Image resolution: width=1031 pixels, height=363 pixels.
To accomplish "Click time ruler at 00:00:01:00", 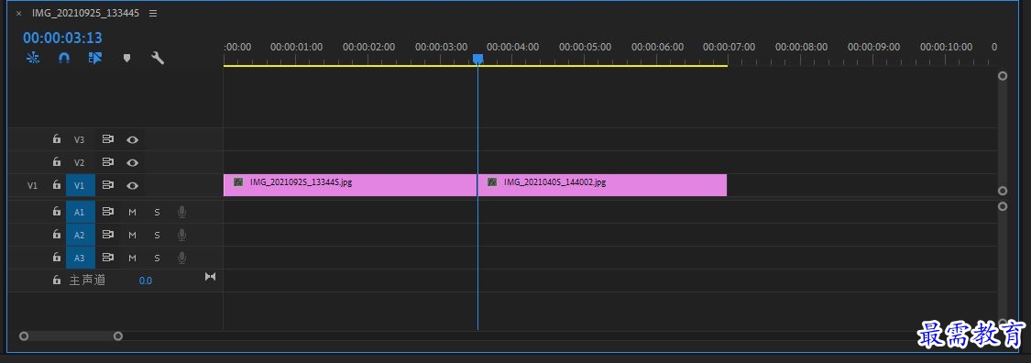I will [x=296, y=48].
